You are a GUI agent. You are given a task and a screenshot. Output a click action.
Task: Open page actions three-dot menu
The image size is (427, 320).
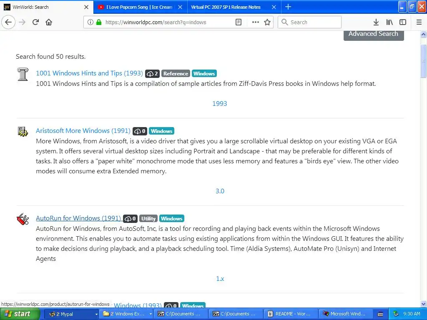255,22
